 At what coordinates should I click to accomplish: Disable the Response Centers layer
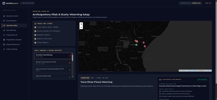(35, 35)
